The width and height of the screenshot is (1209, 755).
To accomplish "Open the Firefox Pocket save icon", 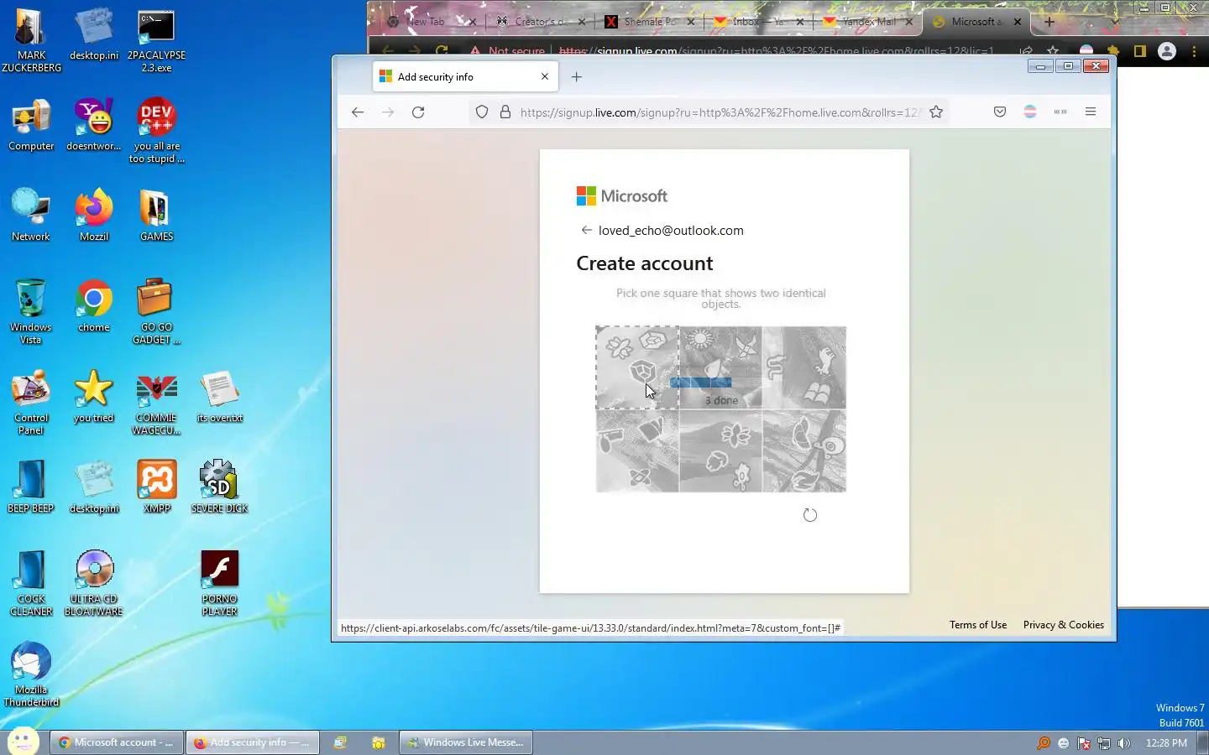I will 1000,112.
